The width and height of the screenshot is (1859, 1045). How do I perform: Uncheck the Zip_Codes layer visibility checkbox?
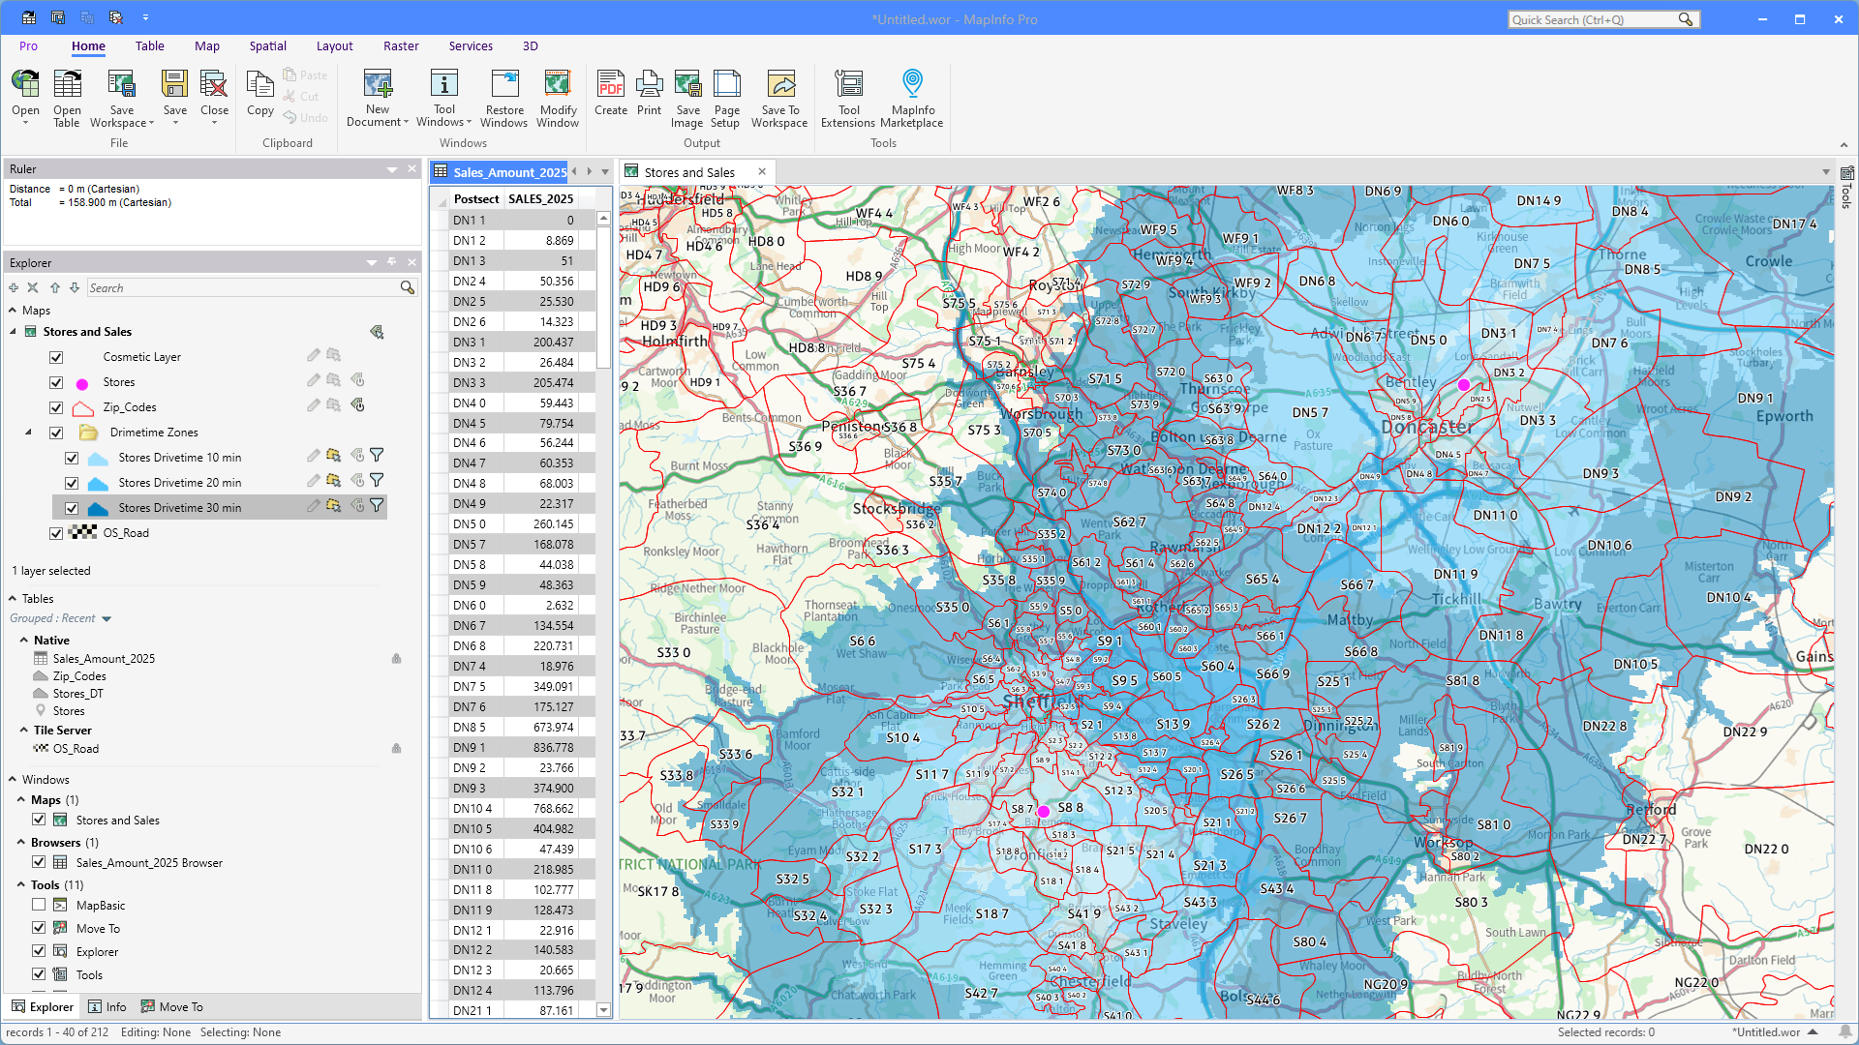(x=56, y=407)
